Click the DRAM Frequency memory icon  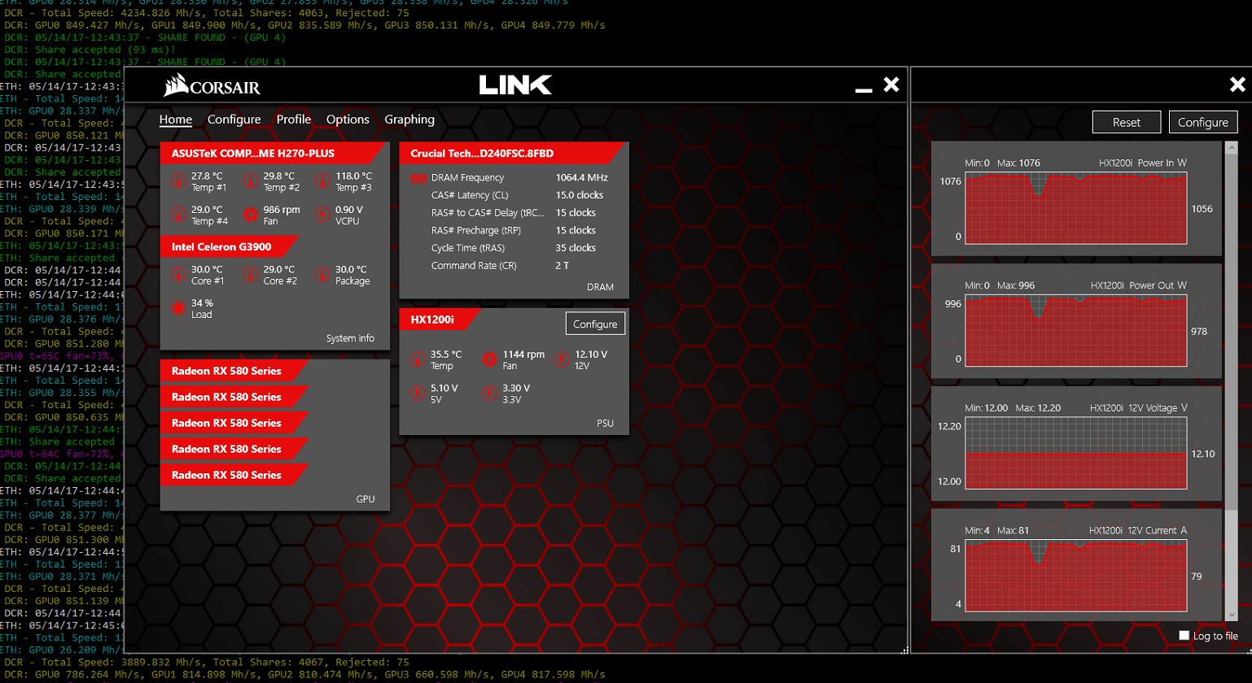(x=418, y=178)
